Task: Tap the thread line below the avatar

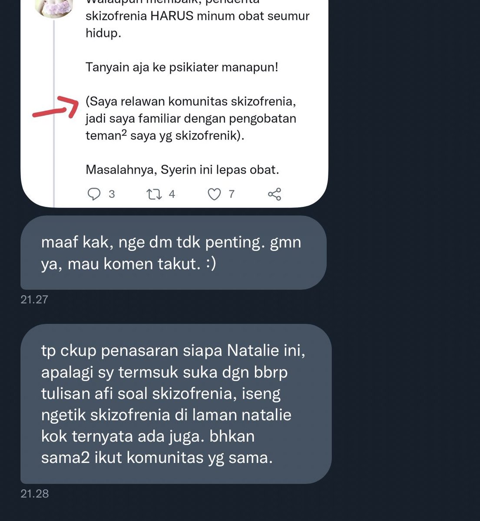Action: tap(54, 113)
